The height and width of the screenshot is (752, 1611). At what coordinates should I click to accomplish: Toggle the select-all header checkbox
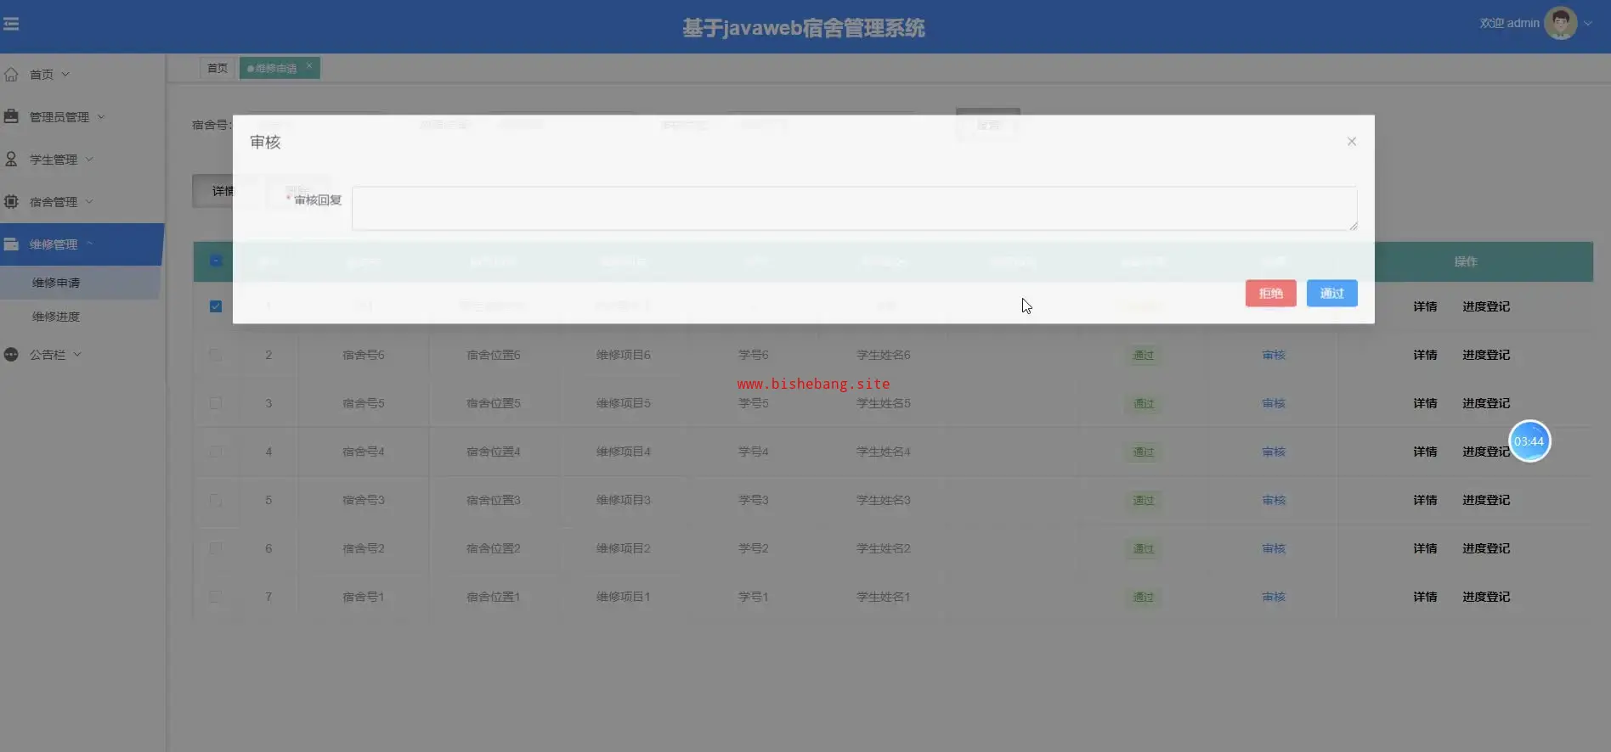(216, 261)
